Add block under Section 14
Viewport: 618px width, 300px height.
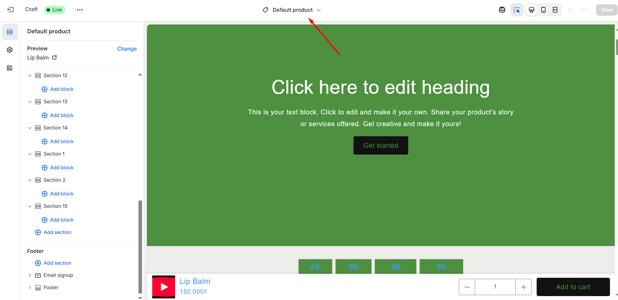tap(58, 142)
